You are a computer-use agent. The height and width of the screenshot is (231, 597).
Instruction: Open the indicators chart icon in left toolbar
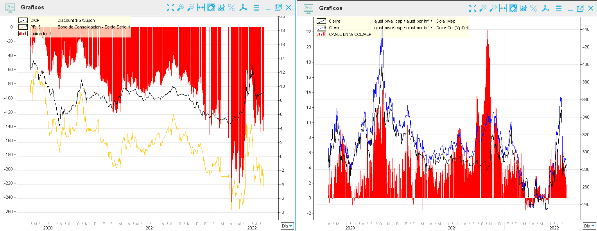pyautogui.click(x=221, y=7)
